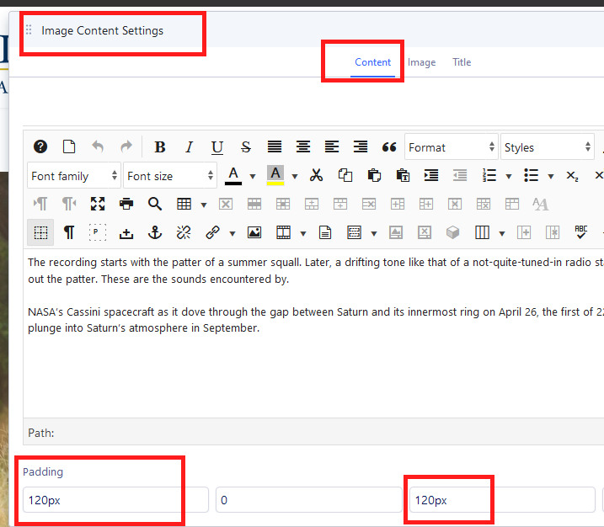This screenshot has width=604, height=527.
Task: Toggle strikethrough formatting
Action: click(246, 147)
